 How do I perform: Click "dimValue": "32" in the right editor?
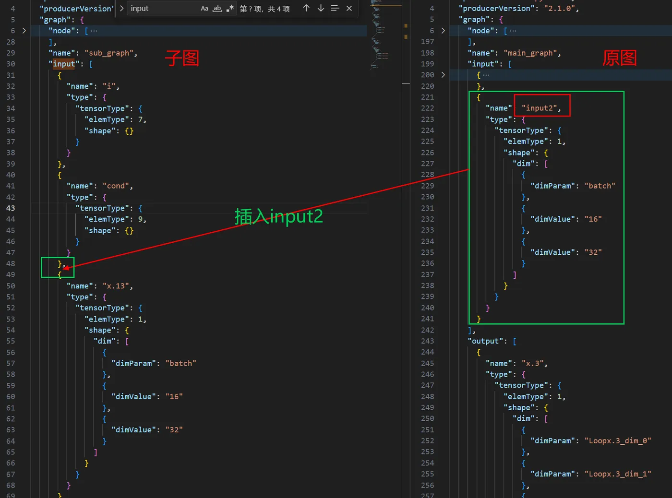(x=566, y=252)
